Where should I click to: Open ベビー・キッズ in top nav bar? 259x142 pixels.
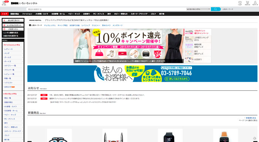pyautogui.click(x=74, y=14)
